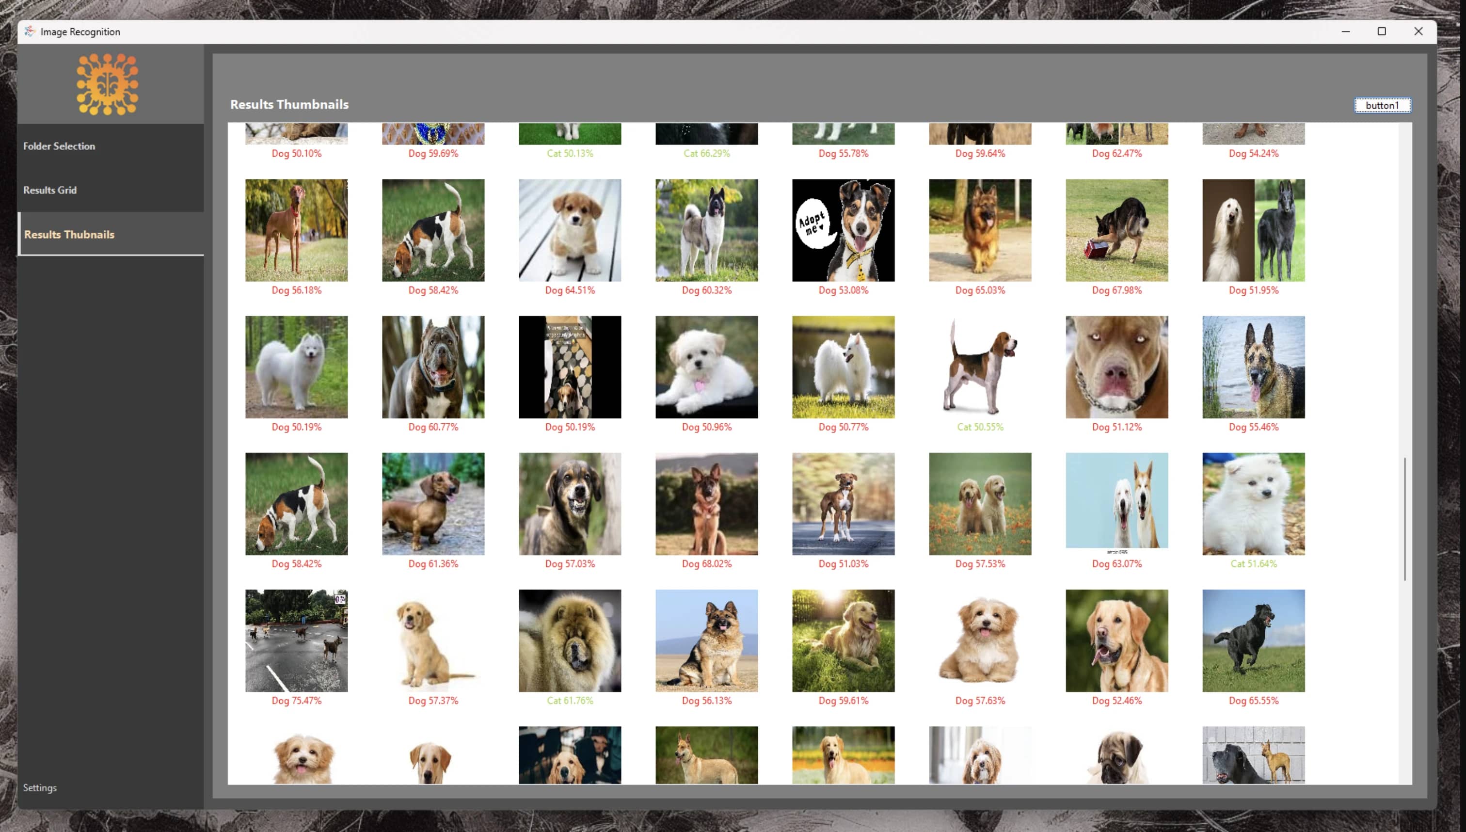Click the orange brain logo in sidebar
Image resolution: width=1466 pixels, height=832 pixels.
(x=108, y=84)
